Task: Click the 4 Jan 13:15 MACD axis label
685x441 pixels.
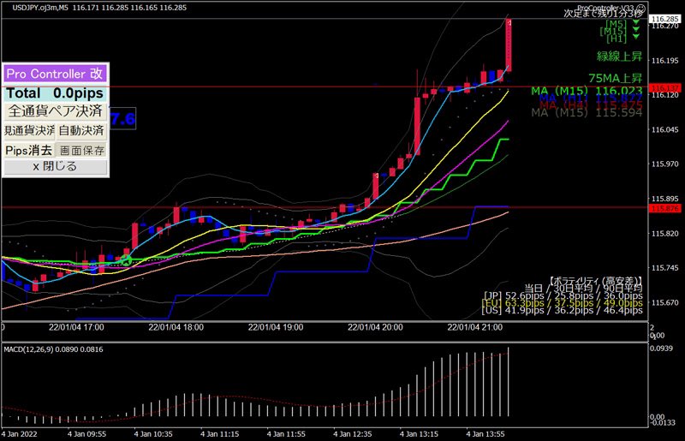Action: pos(419,434)
